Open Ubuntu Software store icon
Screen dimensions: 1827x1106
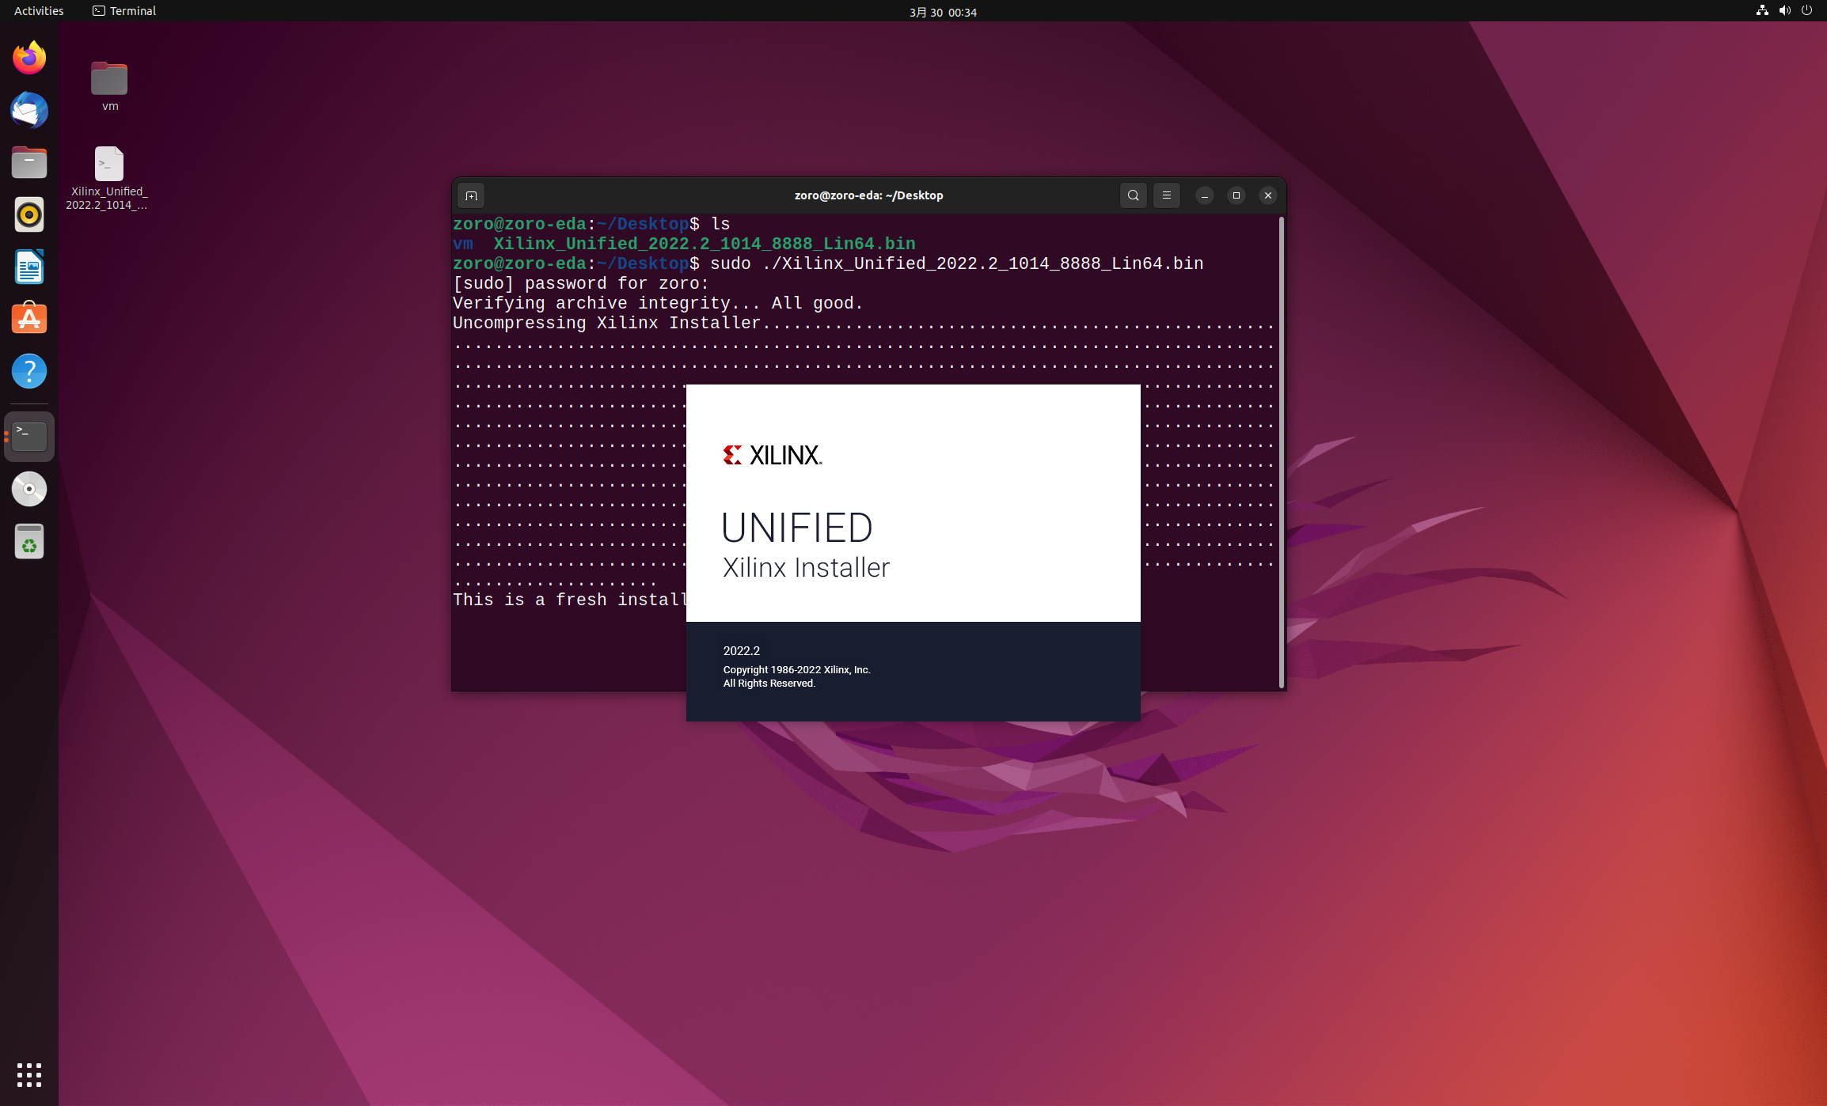coord(29,319)
